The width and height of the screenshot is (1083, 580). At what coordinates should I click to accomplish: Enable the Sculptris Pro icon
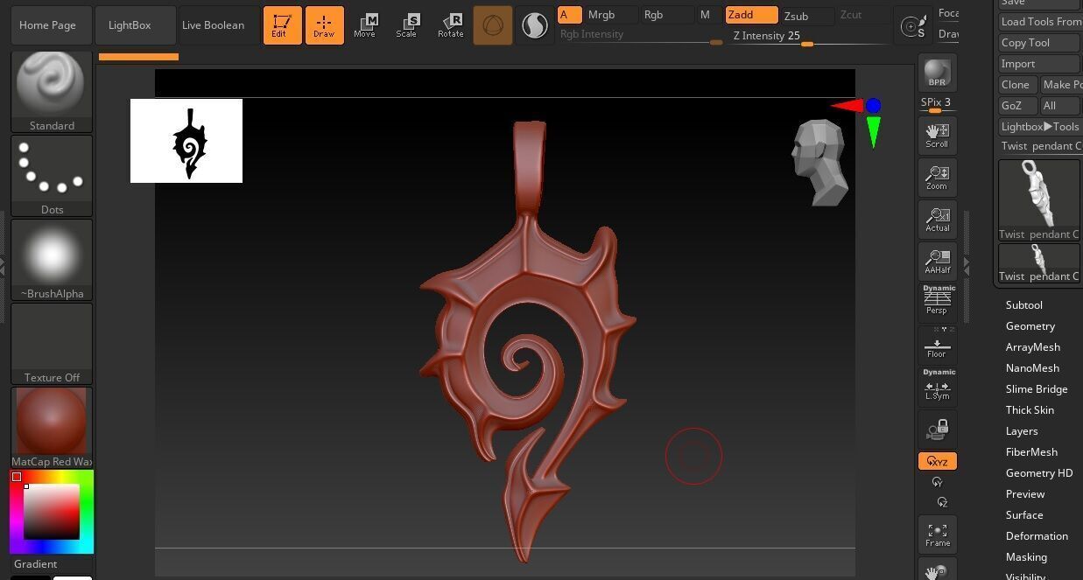tap(534, 26)
